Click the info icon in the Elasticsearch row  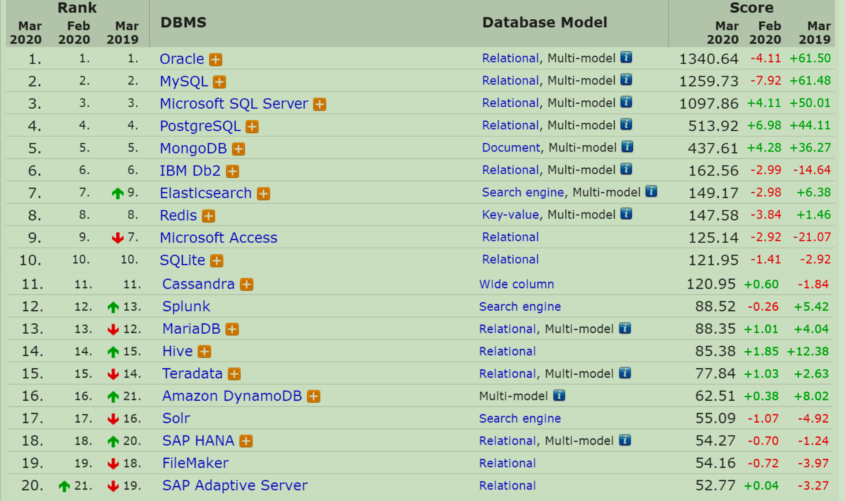[x=651, y=191]
